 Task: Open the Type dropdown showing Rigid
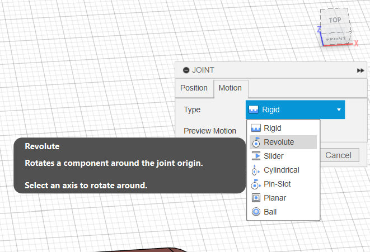pyautogui.click(x=295, y=110)
